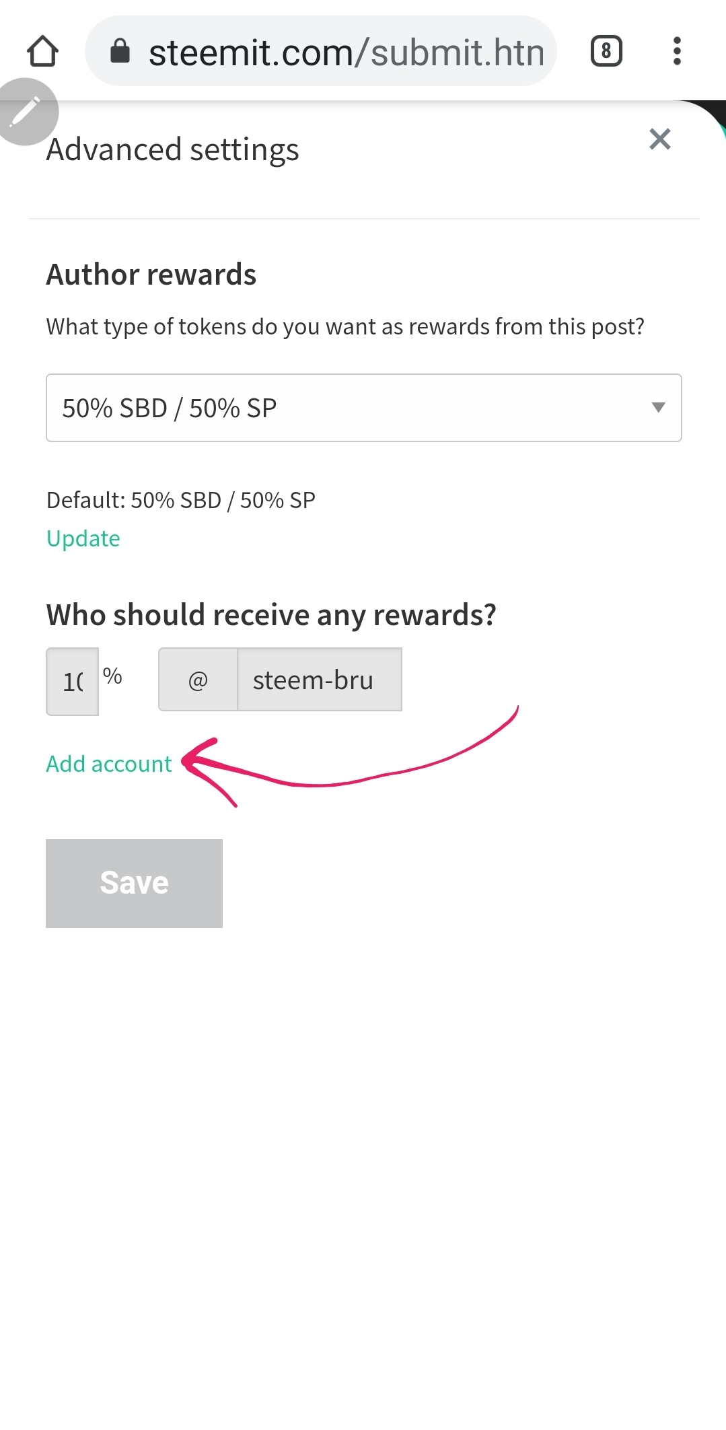The image size is (726, 1430).
Task: Click the Add account link
Action: coord(109,764)
